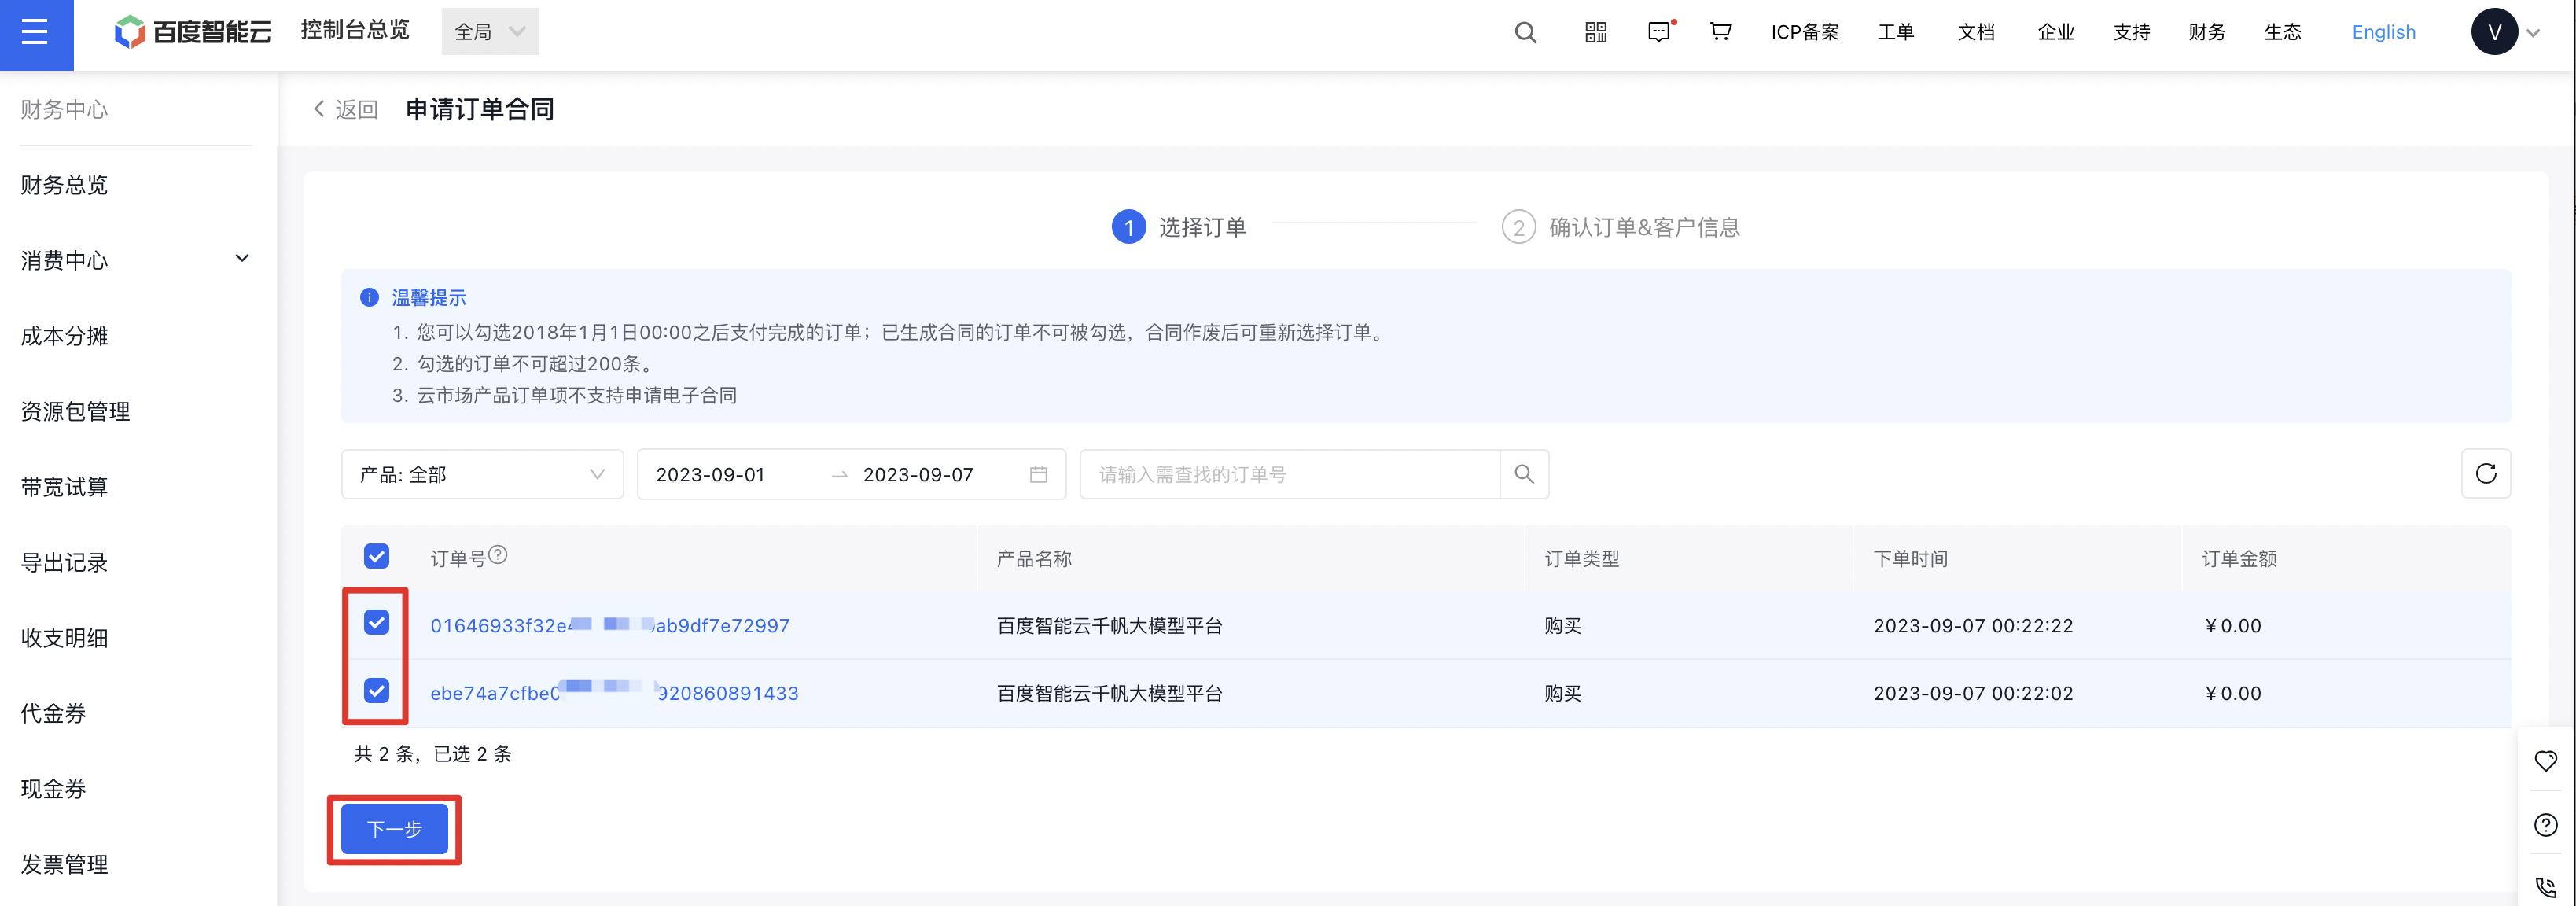The height and width of the screenshot is (906, 2576).
Task: Open order link ebe74a7cfbe0…920860891433
Action: click(614, 693)
